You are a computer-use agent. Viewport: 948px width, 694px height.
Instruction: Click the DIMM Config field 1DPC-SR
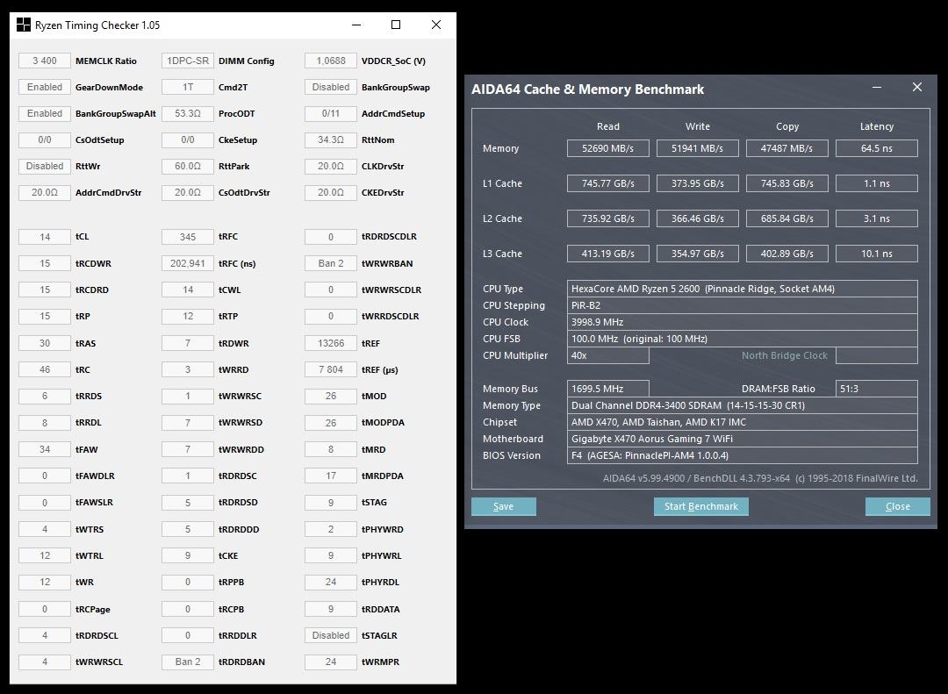pos(188,61)
